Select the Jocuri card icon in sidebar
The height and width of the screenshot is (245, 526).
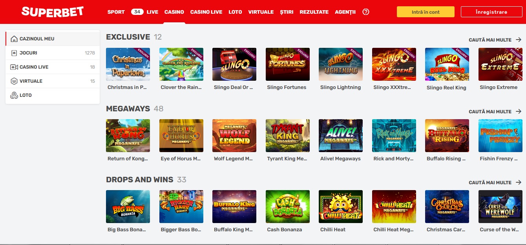pos(14,53)
